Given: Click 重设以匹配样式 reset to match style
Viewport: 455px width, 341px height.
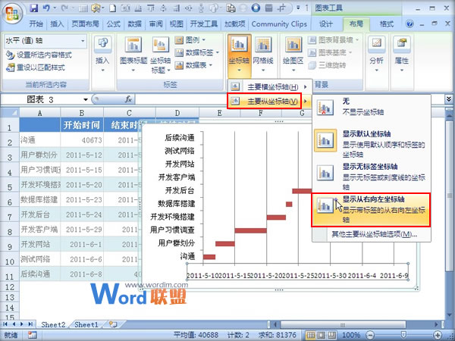Looking at the screenshot, I should point(36,67).
